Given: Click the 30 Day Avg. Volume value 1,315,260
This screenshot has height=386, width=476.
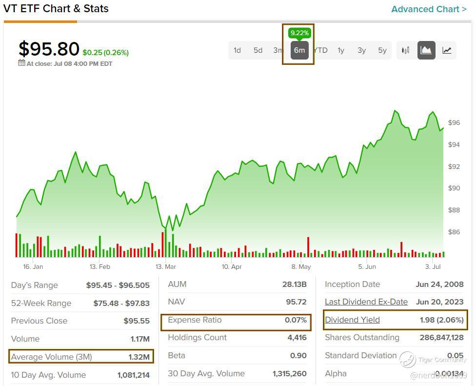Looking at the screenshot, I should click(x=290, y=373).
